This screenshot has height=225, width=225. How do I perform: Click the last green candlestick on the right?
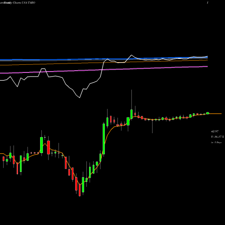coord(207,113)
